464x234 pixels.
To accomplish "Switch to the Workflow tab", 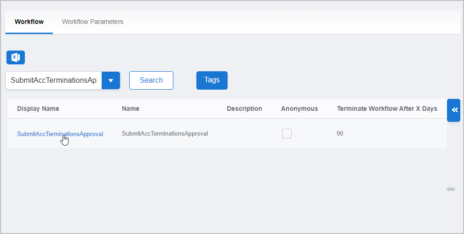I will pos(29,22).
